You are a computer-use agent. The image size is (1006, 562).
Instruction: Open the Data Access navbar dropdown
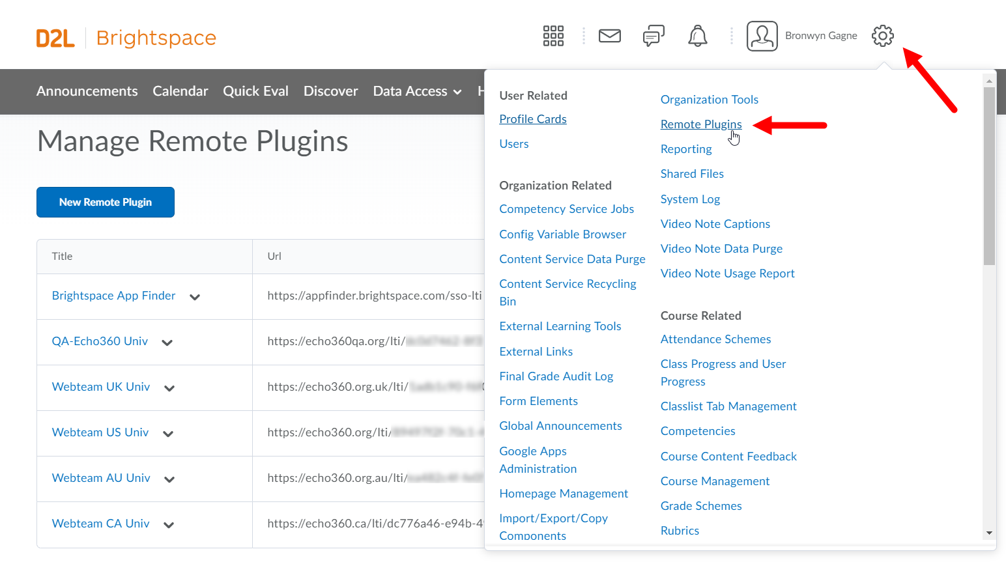(417, 91)
